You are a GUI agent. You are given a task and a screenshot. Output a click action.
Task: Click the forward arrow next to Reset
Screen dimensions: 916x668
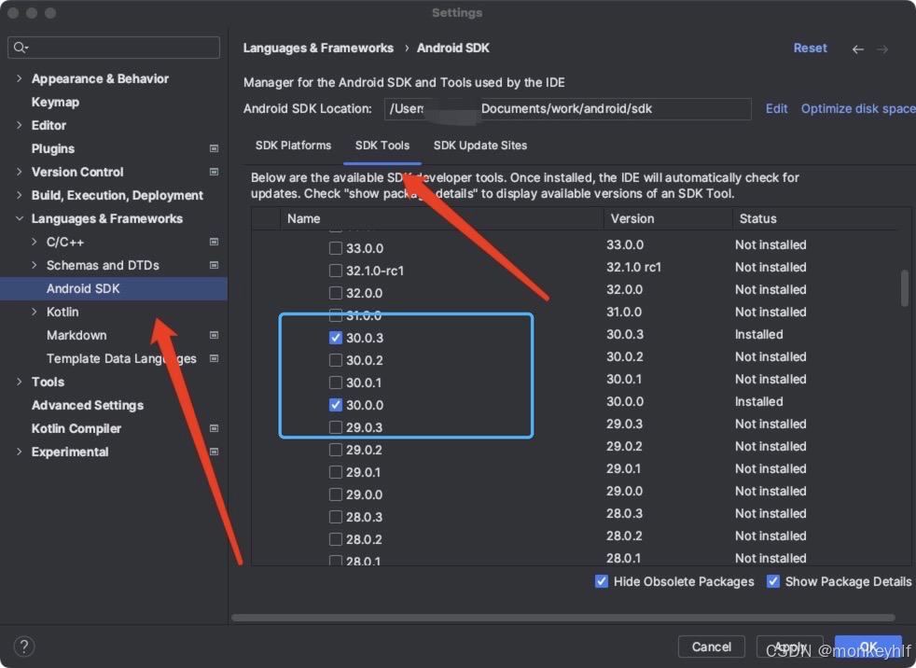[882, 49]
